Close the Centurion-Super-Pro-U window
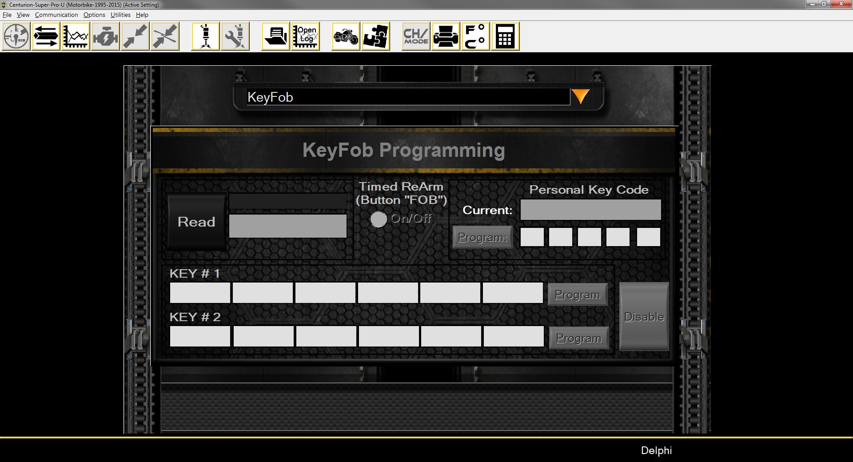The image size is (853, 462). point(841,4)
